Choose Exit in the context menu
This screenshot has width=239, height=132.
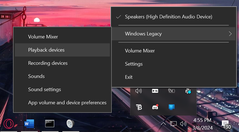pos(174,77)
